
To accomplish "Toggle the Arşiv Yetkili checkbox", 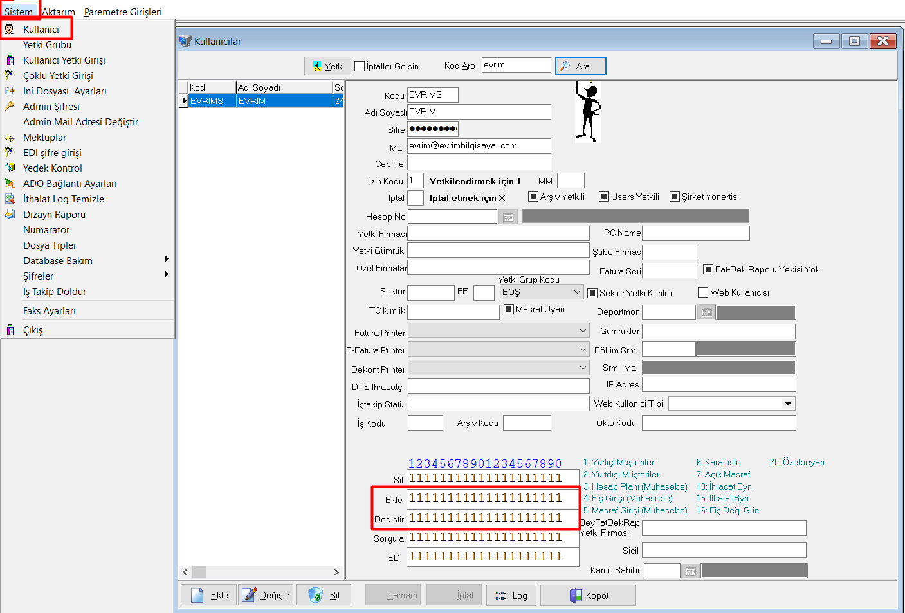I will [533, 197].
